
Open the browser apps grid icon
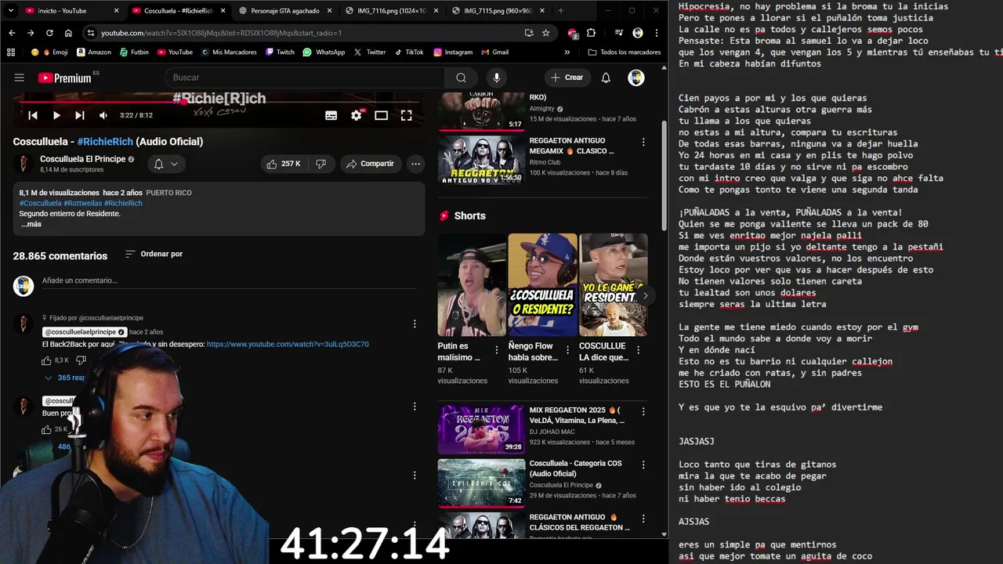pyautogui.click(x=11, y=52)
